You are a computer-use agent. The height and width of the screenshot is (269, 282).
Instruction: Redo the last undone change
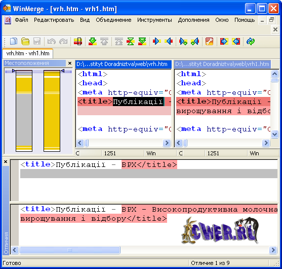coord(63,41)
